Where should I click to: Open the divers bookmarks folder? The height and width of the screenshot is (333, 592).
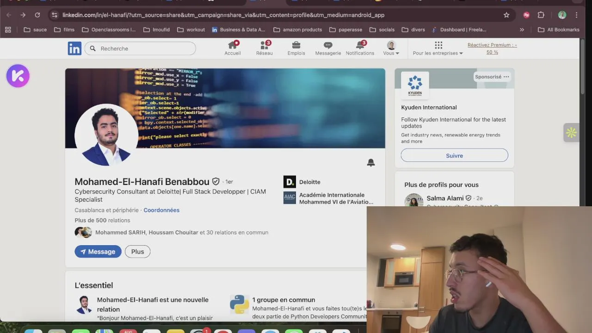pos(413,30)
